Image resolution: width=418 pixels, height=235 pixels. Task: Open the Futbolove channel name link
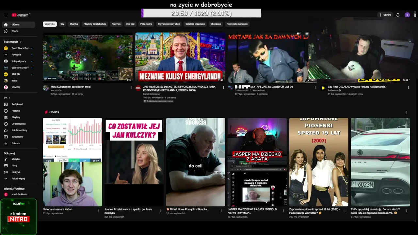(x=333, y=90)
